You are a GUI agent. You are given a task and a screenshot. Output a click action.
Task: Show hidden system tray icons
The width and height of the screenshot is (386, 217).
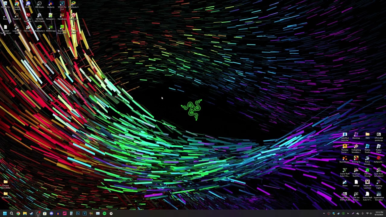pyautogui.click(x=324, y=213)
